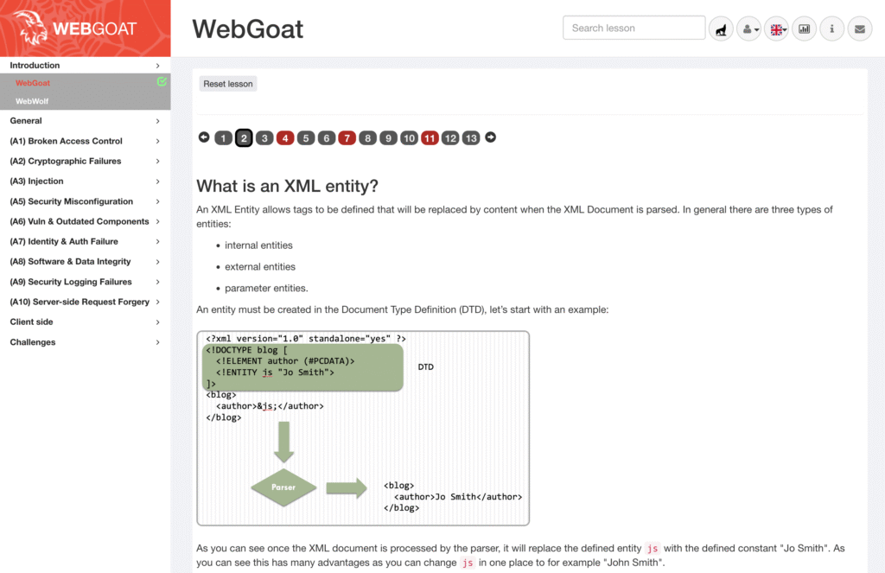Open lesson page 13
This screenshot has width=885, height=573.
(471, 137)
